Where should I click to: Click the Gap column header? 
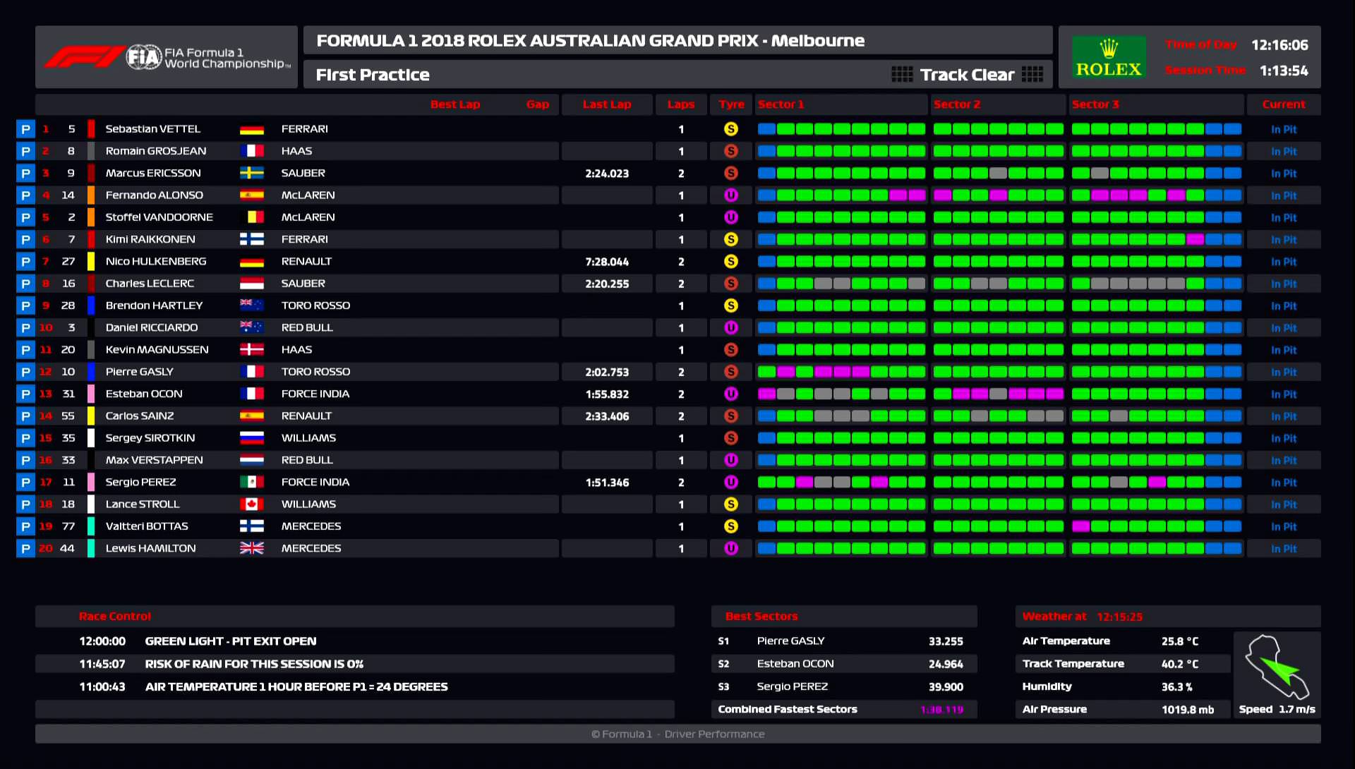coord(538,104)
